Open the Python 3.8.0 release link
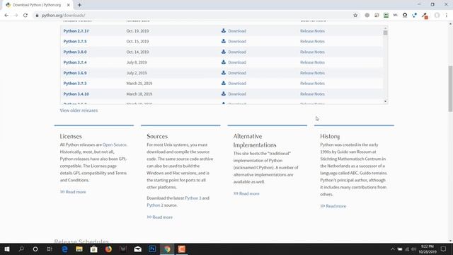 [75, 52]
